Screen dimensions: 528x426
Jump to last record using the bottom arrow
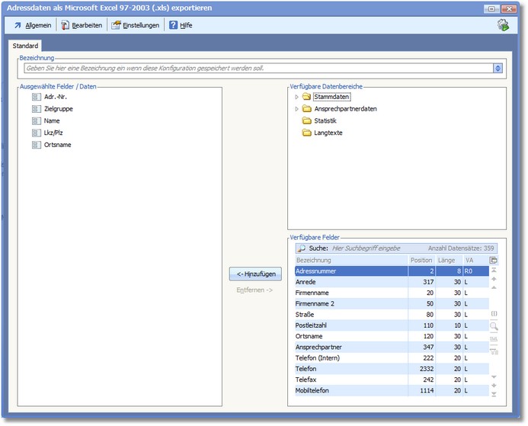click(x=494, y=393)
